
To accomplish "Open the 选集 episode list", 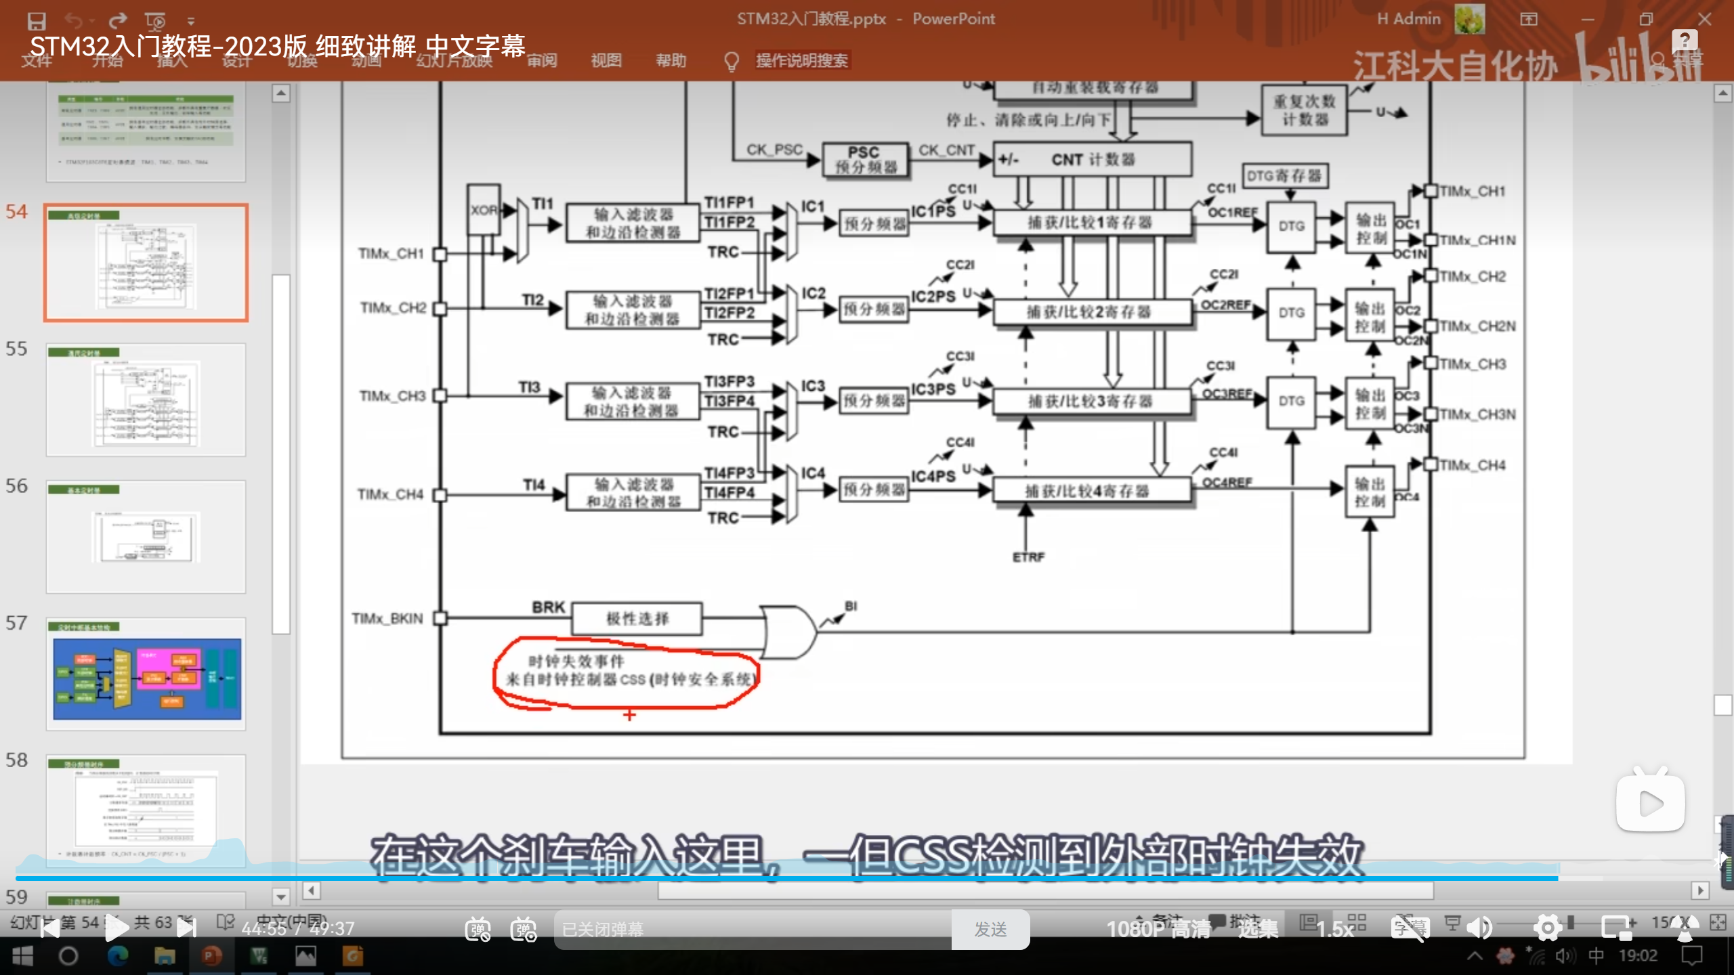I will click(1258, 930).
